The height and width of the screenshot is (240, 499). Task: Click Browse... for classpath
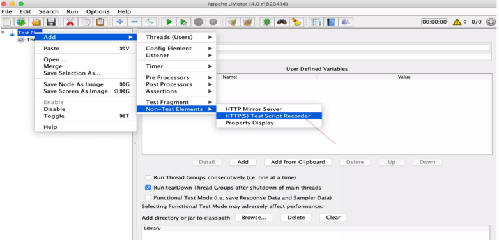pyautogui.click(x=254, y=218)
